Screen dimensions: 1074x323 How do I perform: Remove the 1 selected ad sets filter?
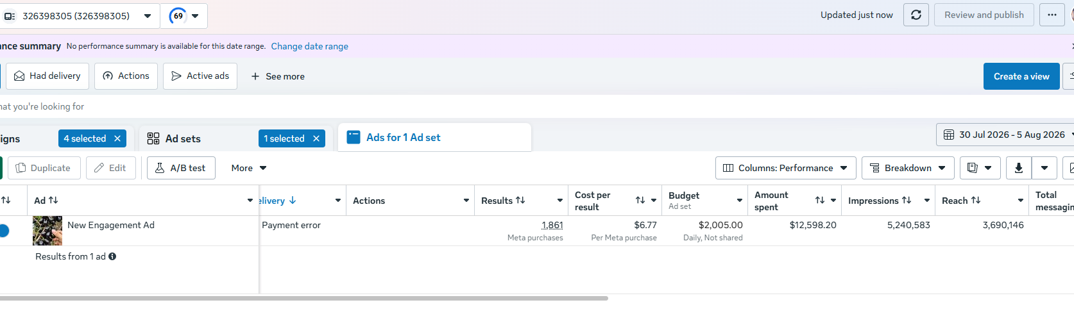(316, 138)
